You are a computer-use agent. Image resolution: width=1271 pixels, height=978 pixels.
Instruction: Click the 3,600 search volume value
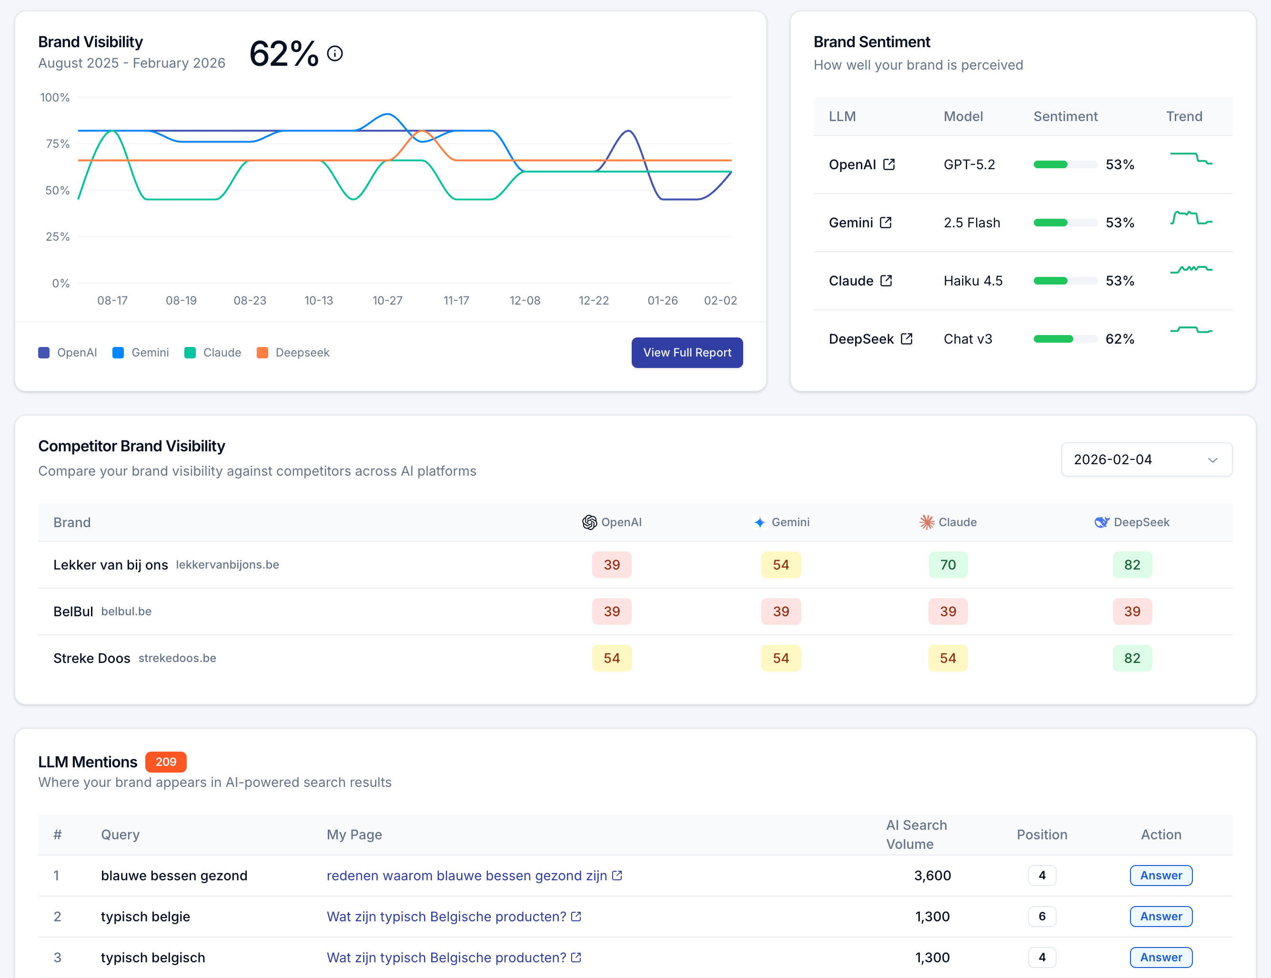tap(932, 876)
